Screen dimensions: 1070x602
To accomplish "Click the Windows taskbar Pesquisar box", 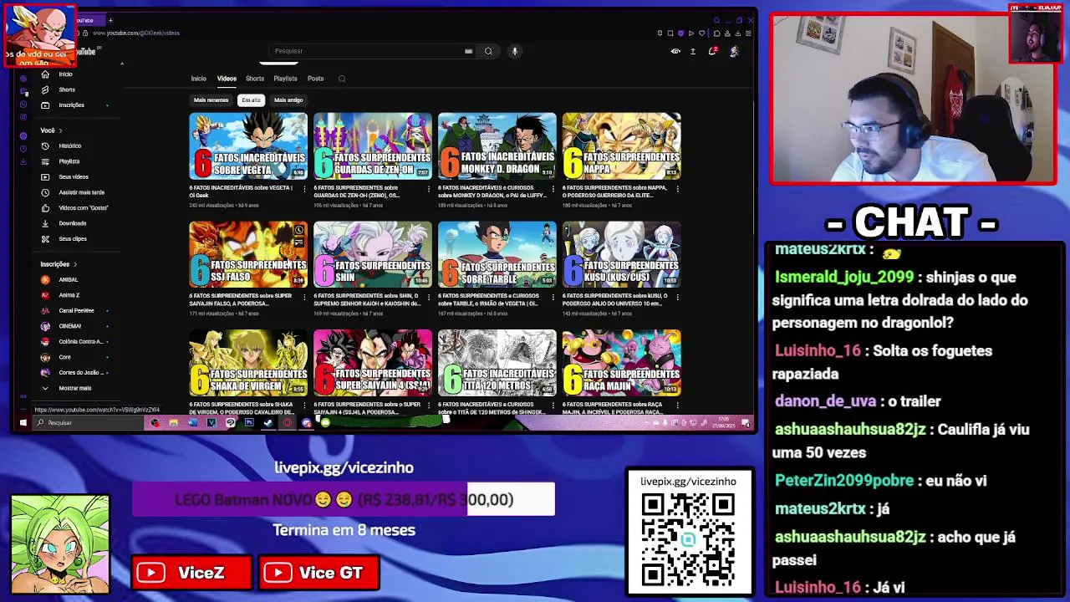I will click(x=88, y=423).
